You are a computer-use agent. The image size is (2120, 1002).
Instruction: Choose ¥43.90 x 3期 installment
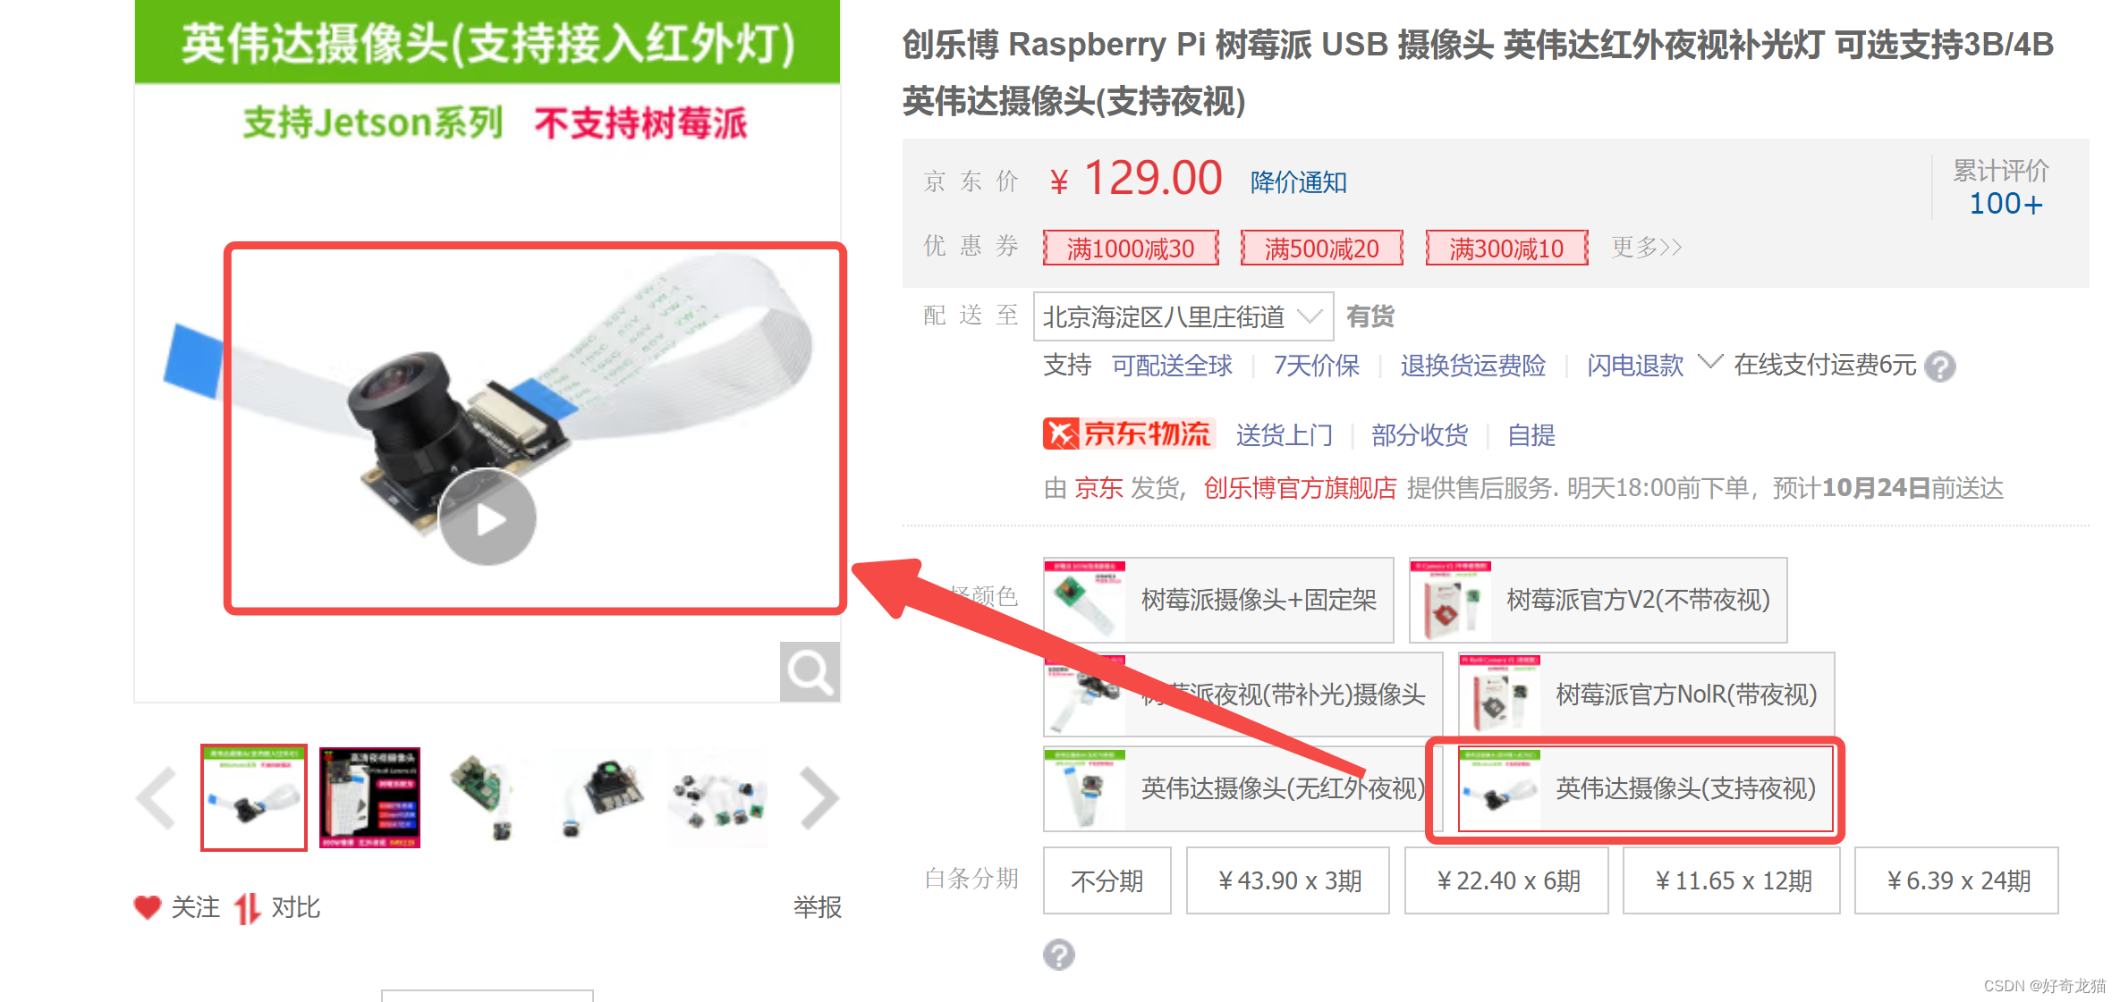pos(1288,880)
